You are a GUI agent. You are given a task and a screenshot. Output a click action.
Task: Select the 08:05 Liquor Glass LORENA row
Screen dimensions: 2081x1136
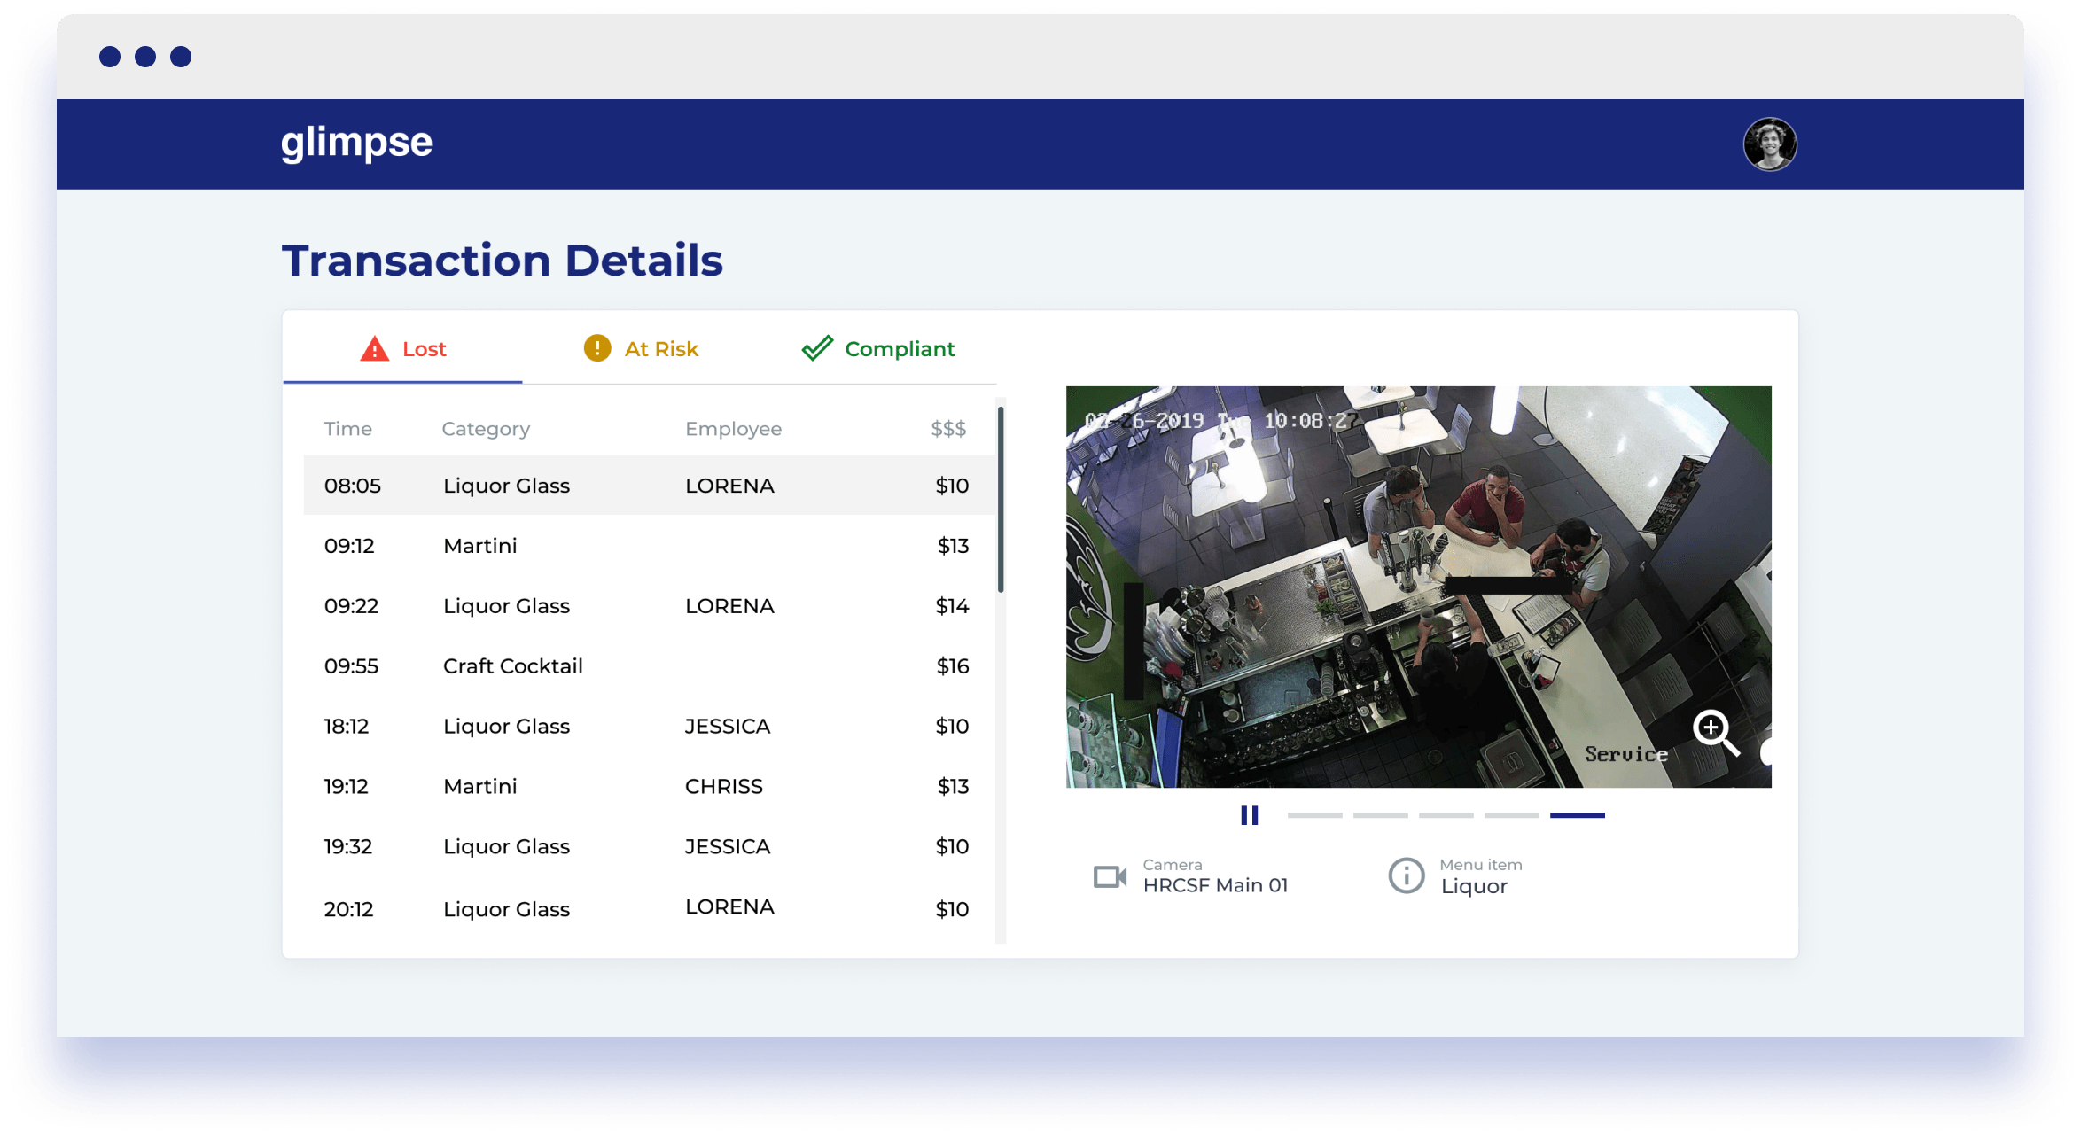649,486
